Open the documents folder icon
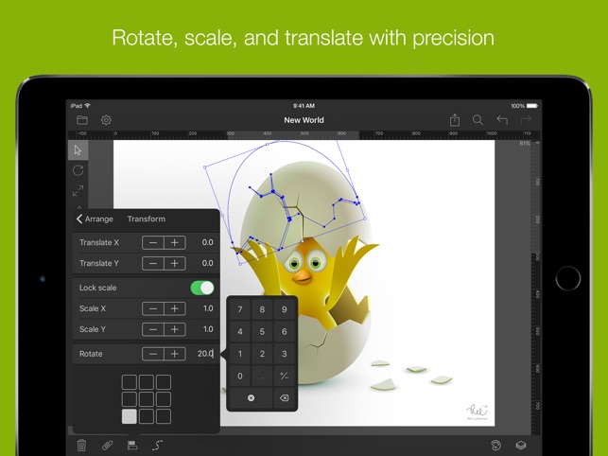The width and height of the screenshot is (608, 456). click(82, 120)
